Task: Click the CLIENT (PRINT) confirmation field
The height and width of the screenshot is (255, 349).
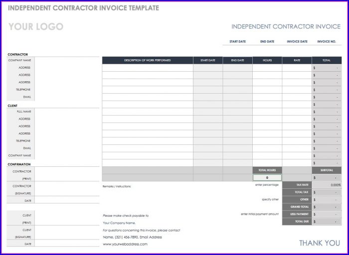Action: tap(67, 218)
